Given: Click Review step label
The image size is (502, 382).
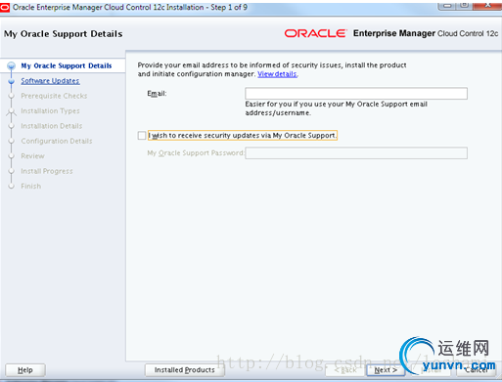Looking at the screenshot, I should point(32,156).
